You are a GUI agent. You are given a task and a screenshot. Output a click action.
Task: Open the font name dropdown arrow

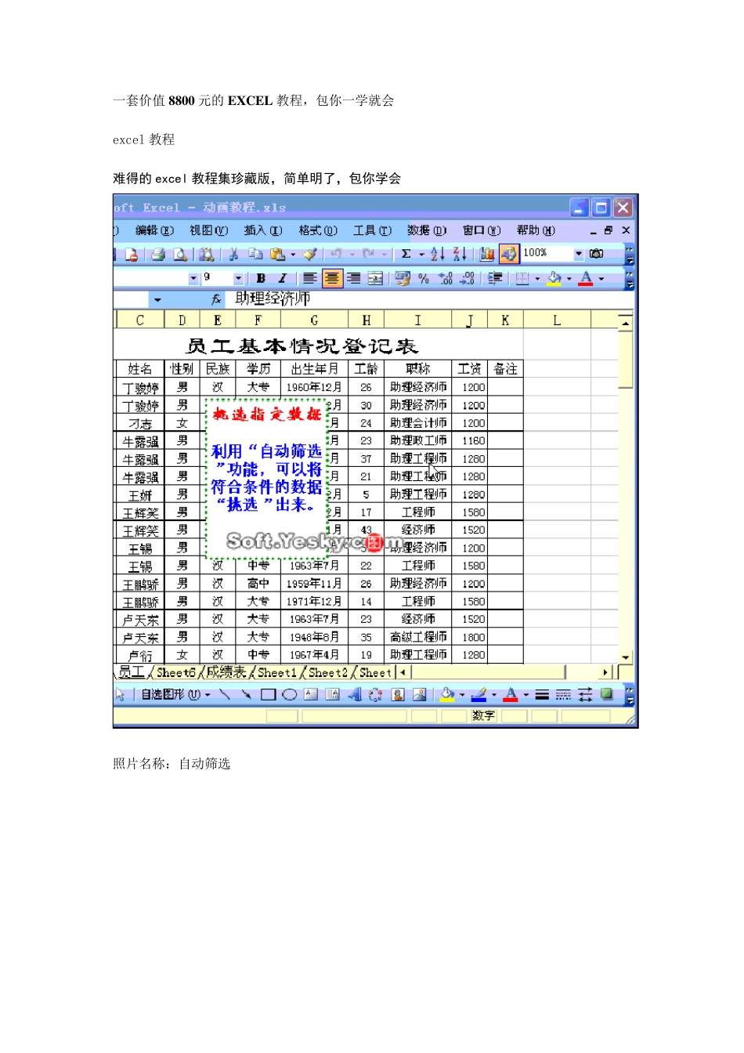pos(193,278)
